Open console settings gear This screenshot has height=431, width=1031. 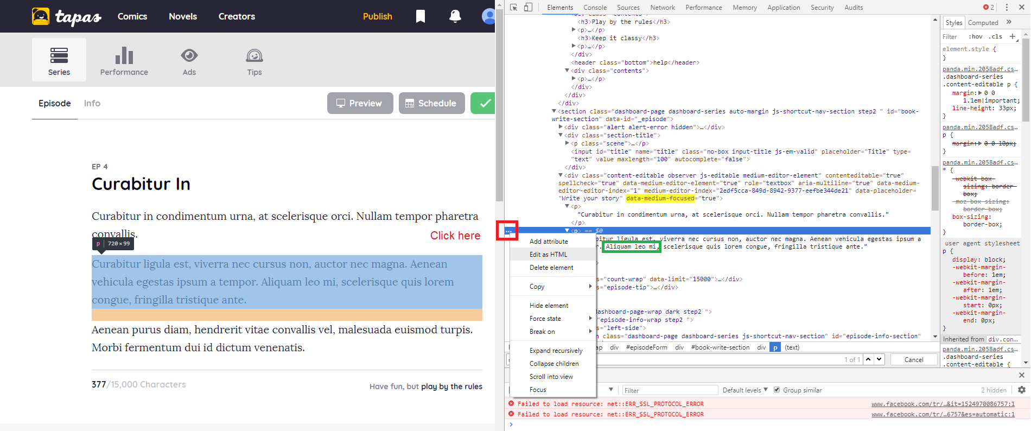pyautogui.click(x=1022, y=390)
